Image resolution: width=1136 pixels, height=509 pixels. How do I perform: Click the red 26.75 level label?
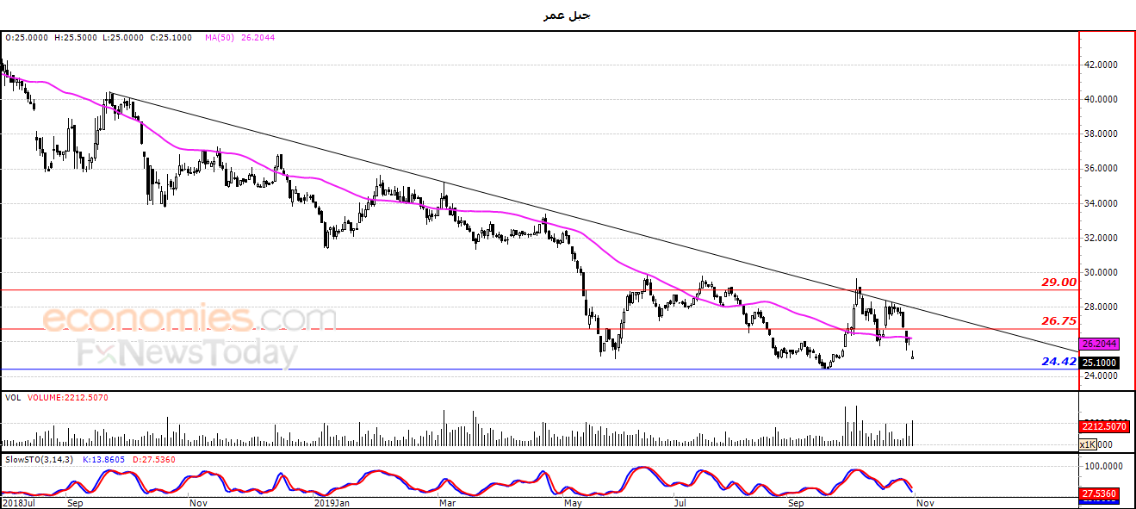tap(1058, 320)
